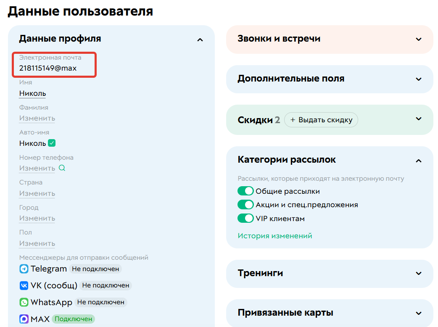Collapse the Категории рассылок section
This screenshot has height=327, width=438.
[x=419, y=161]
